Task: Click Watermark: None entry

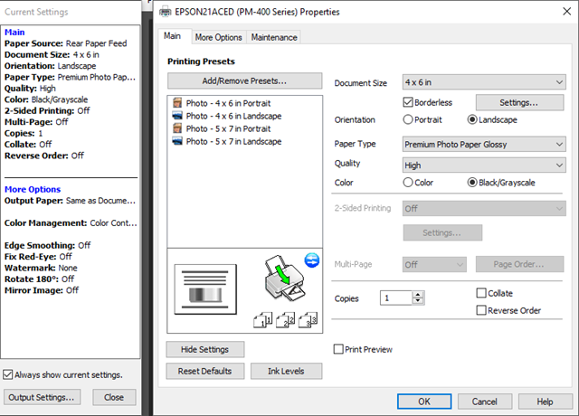Action: (41, 268)
